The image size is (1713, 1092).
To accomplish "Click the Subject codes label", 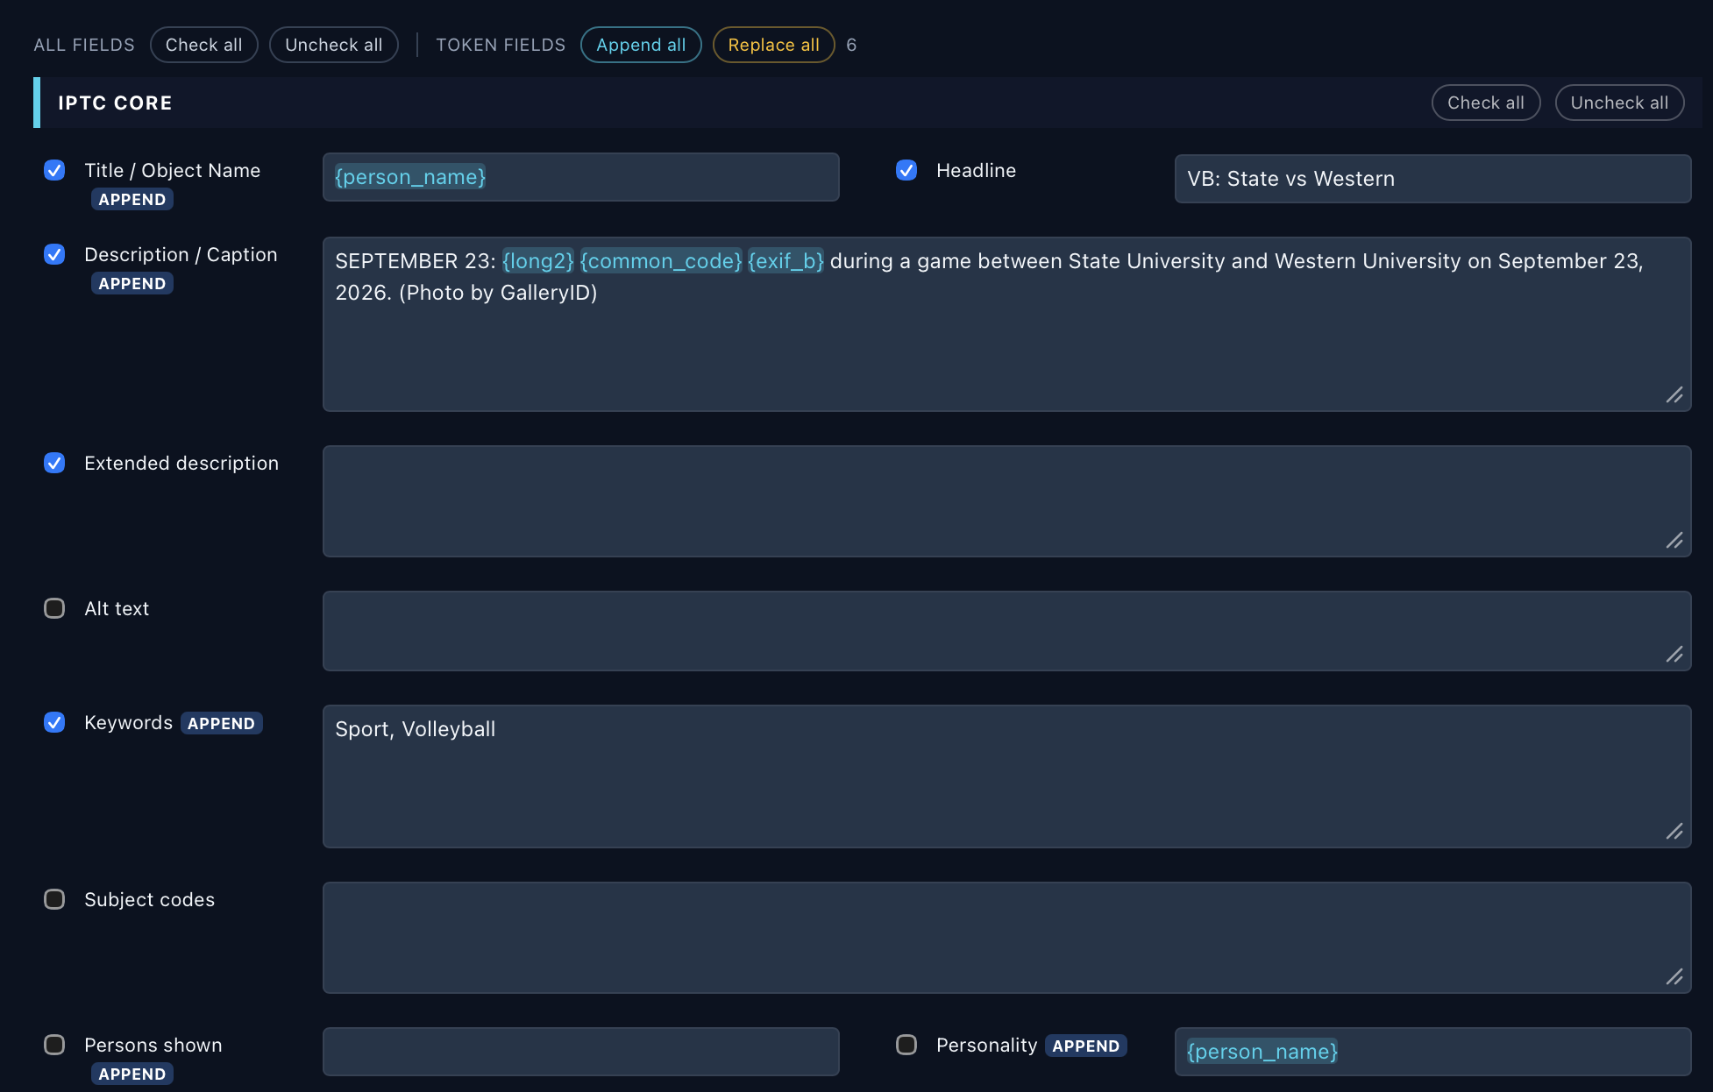I will [149, 899].
